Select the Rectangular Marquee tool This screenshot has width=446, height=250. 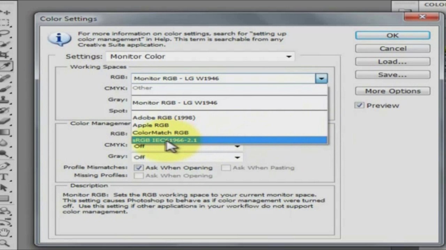5,23
